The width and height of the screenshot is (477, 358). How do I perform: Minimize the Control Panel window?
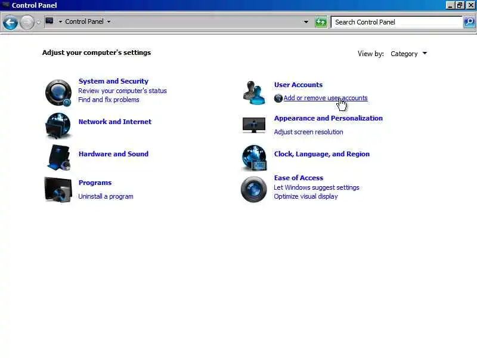450,5
